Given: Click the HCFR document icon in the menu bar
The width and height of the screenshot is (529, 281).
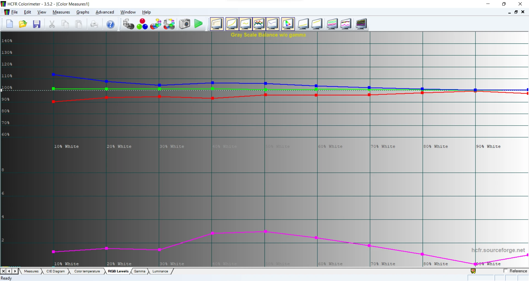Looking at the screenshot, I should [7, 12].
